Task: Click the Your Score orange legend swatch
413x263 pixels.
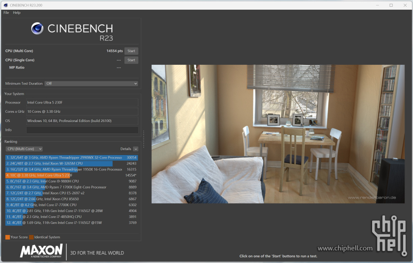Action: pyautogui.click(x=8, y=237)
